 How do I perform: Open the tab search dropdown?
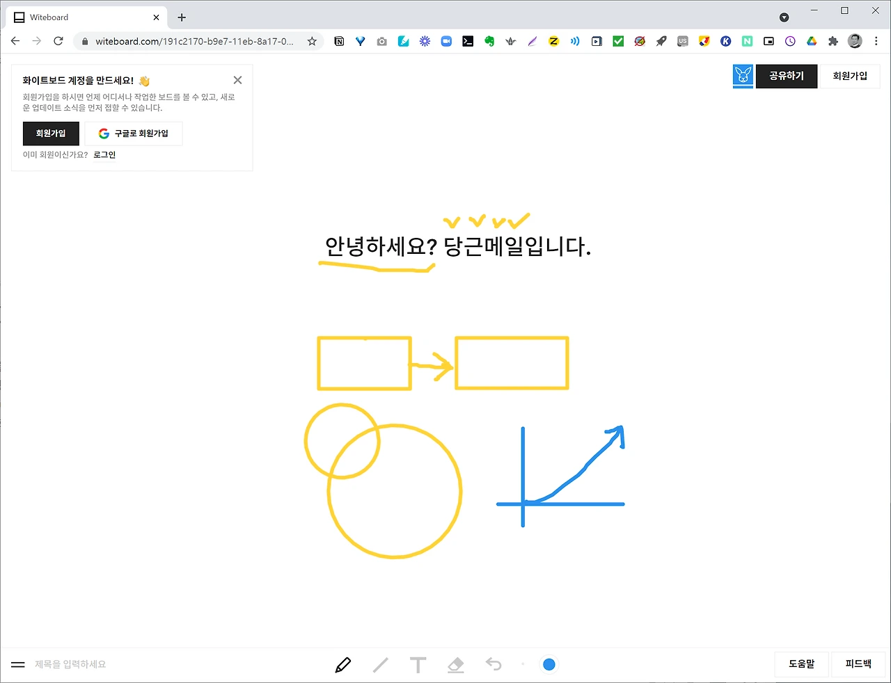pyautogui.click(x=784, y=17)
